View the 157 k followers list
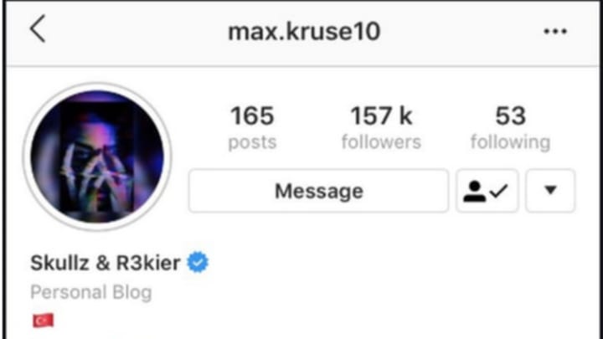Viewport: 603px width, 339px height. [x=381, y=128]
